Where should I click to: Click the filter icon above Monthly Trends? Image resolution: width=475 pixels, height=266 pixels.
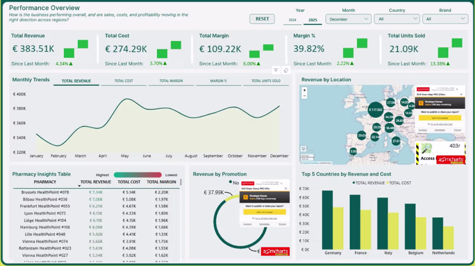(276, 70)
